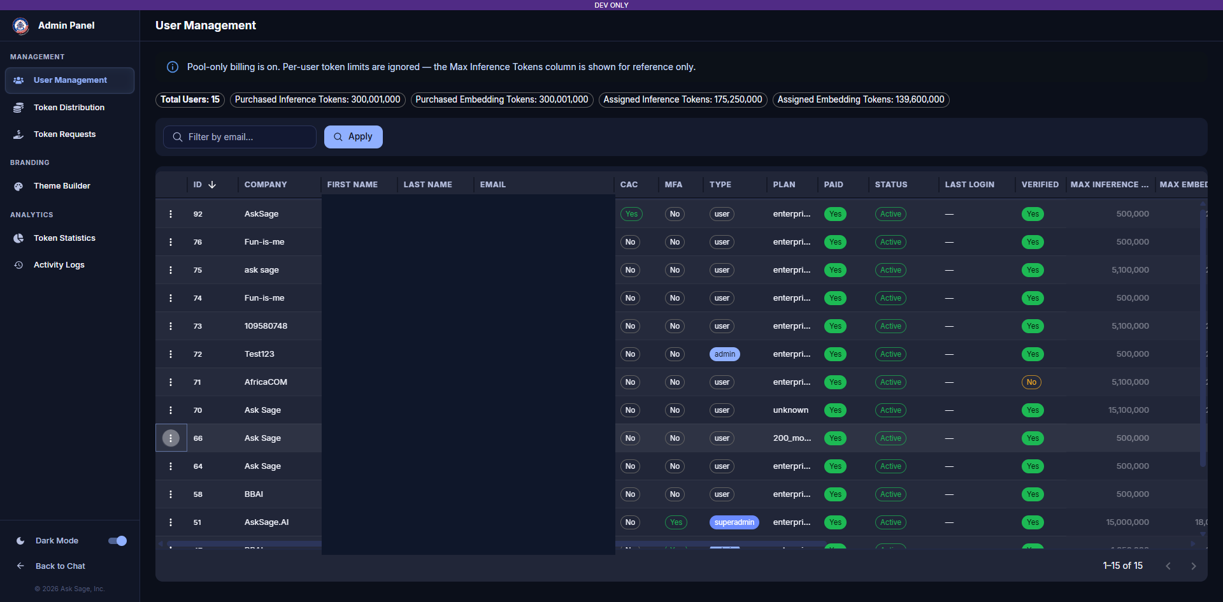Image resolution: width=1223 pixels, height=602 pixels.
Task: Open row actions menu for user 73
Action: pos(171,326)
